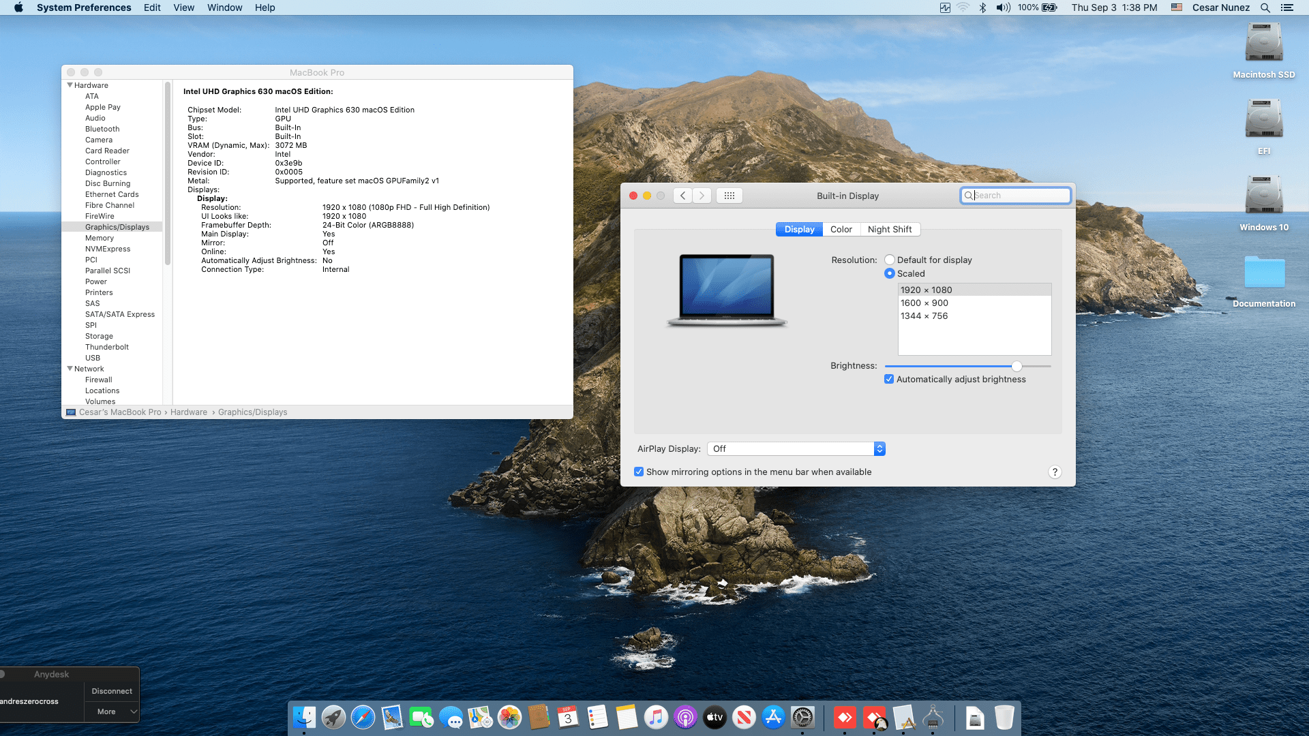Open Notification Center list icon

(x=1287, y=7)
